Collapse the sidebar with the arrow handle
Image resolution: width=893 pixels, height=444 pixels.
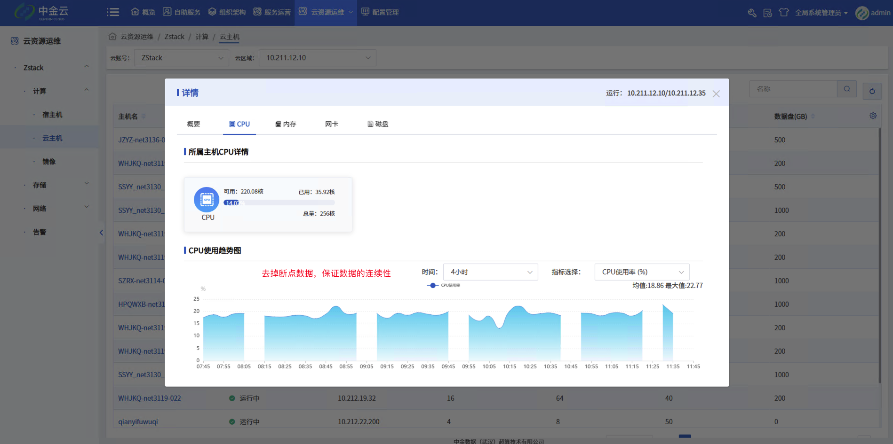101,233
